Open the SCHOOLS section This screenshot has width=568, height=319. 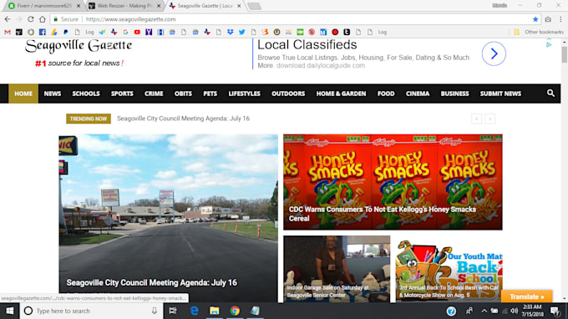click(x=86, y=94)
